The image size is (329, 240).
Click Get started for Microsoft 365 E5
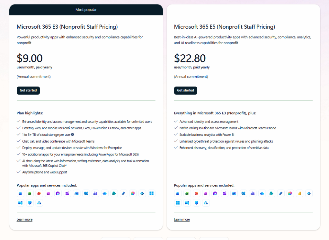click(185, 90)
